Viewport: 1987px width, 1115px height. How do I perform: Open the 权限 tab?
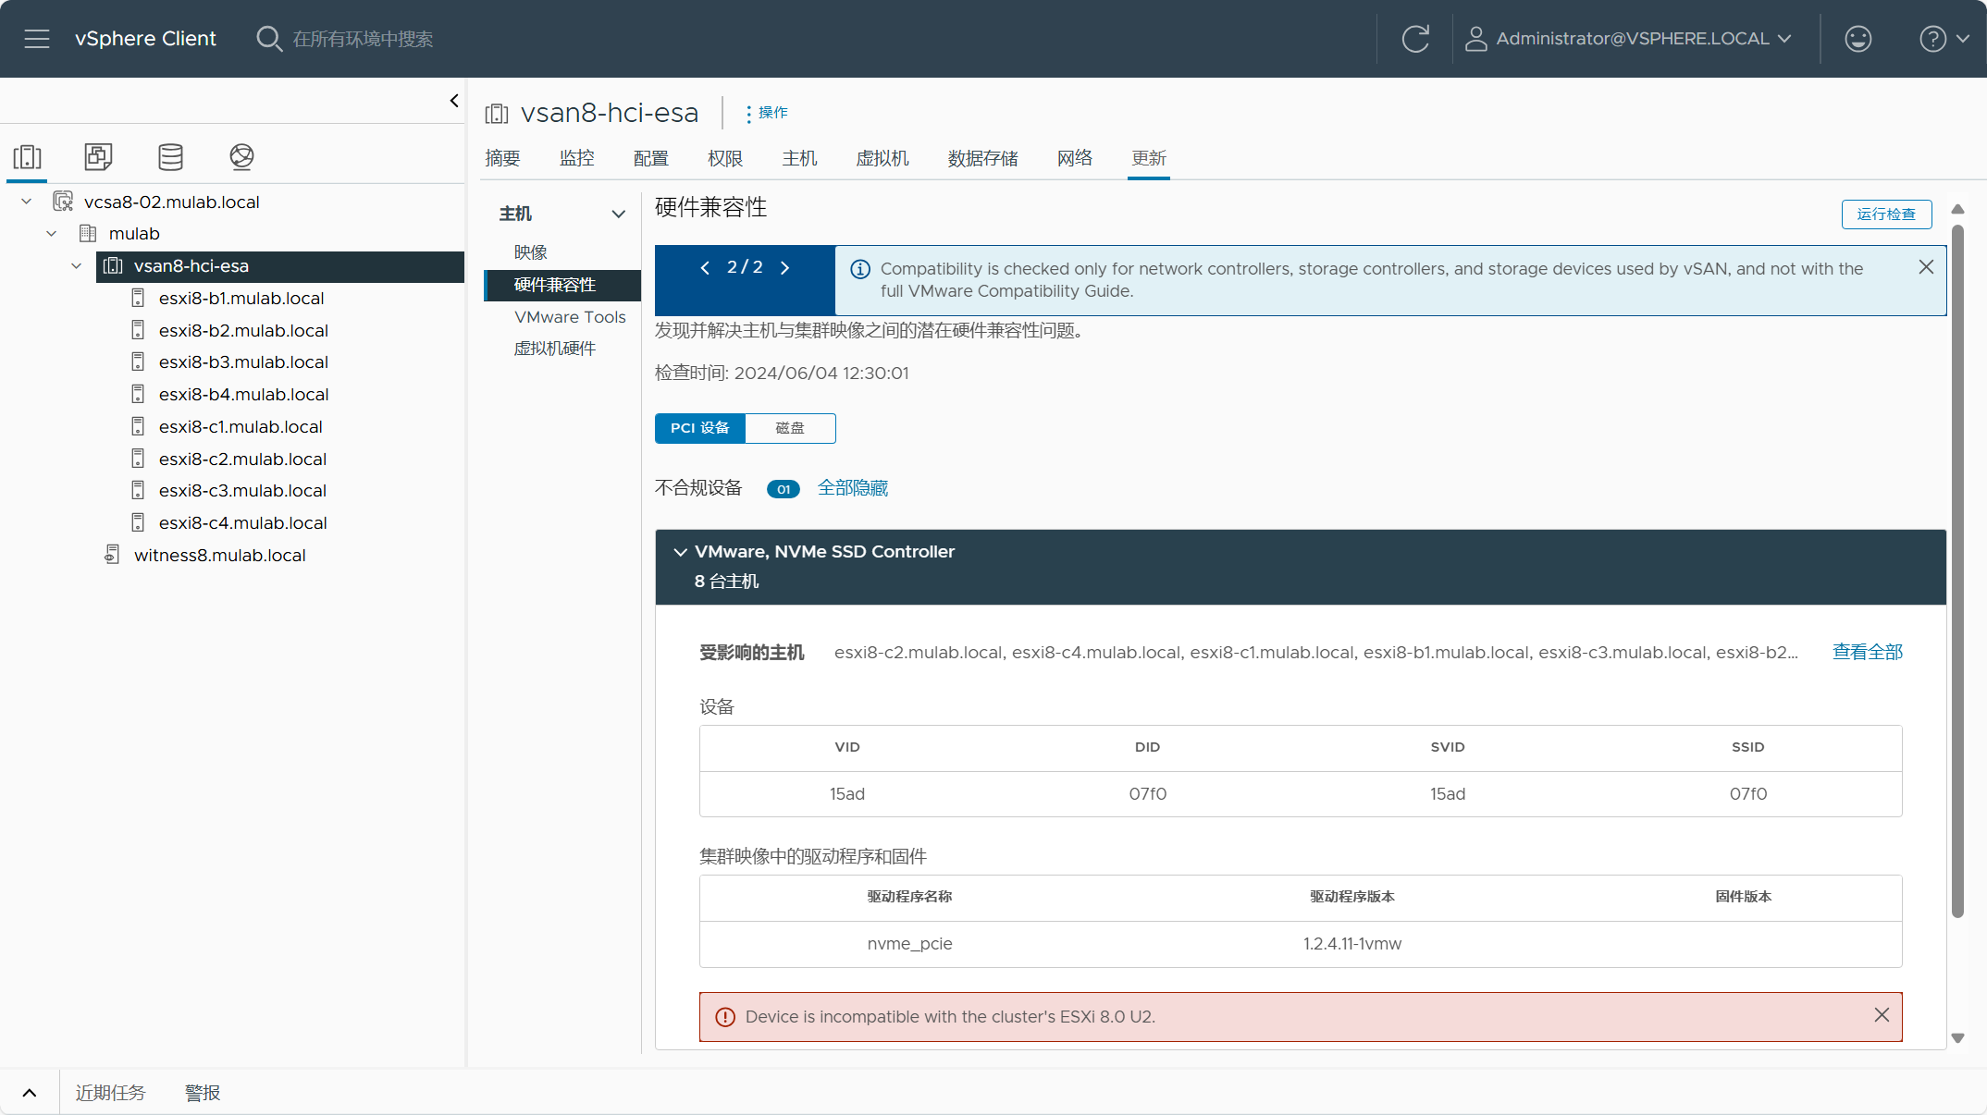[725, 158]
